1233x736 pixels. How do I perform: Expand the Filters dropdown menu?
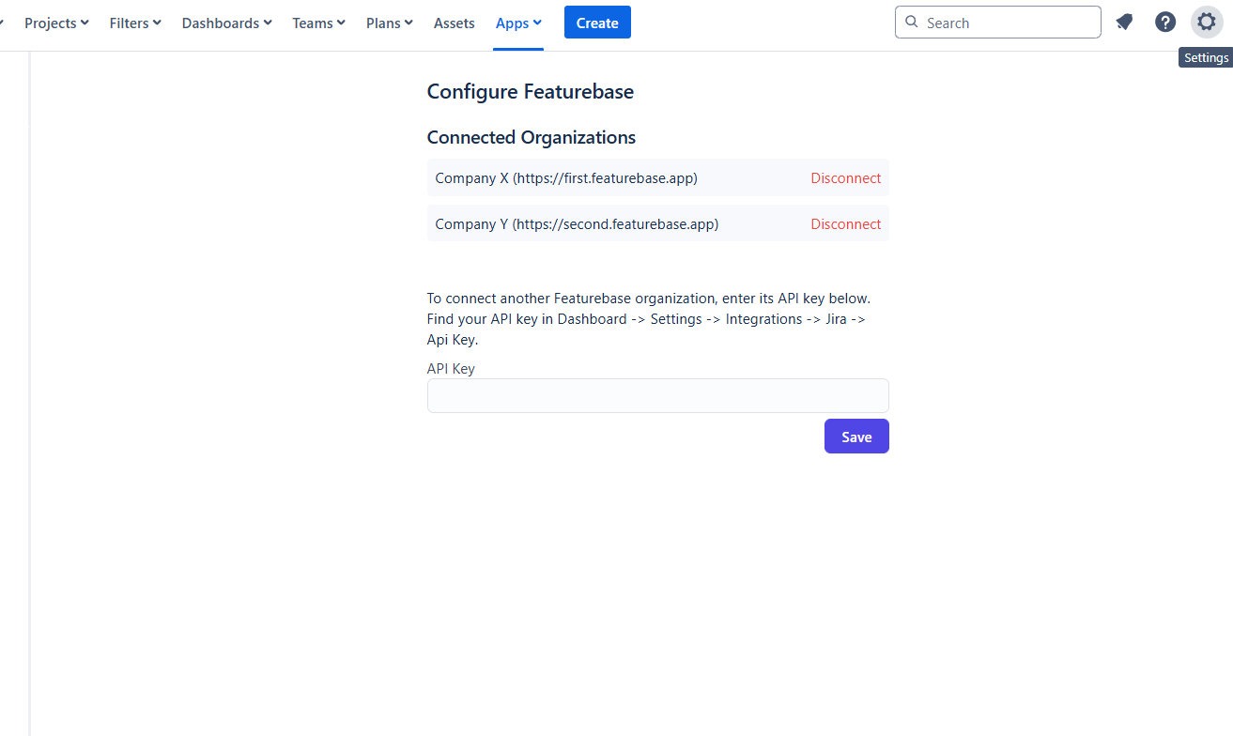pos(135,23)
